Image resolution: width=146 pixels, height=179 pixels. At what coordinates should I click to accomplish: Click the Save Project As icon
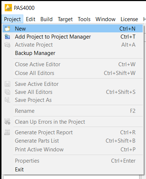click(x=7, y=100)
